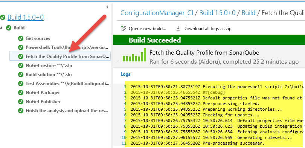Select the Get sources step
The height and width of the screenshot is (148, 305).
point(38,38)
